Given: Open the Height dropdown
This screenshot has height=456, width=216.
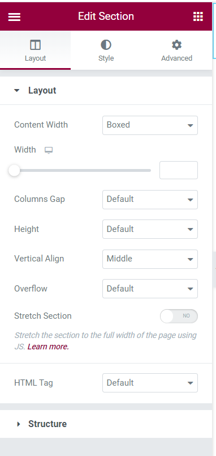Looking at the screenshot, I should (150, 229).
